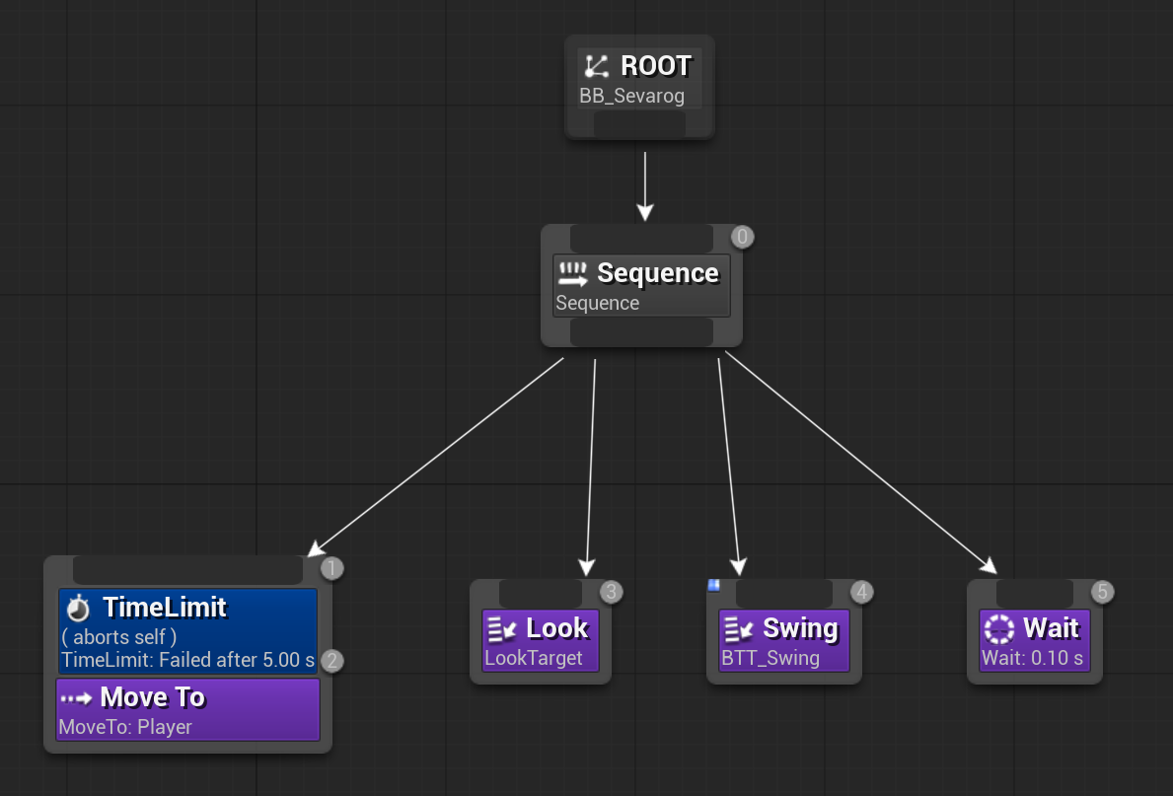Click the Sequence node output pin
The image size is (1173, 796).
pyautogui.click(x=642, y=332)
